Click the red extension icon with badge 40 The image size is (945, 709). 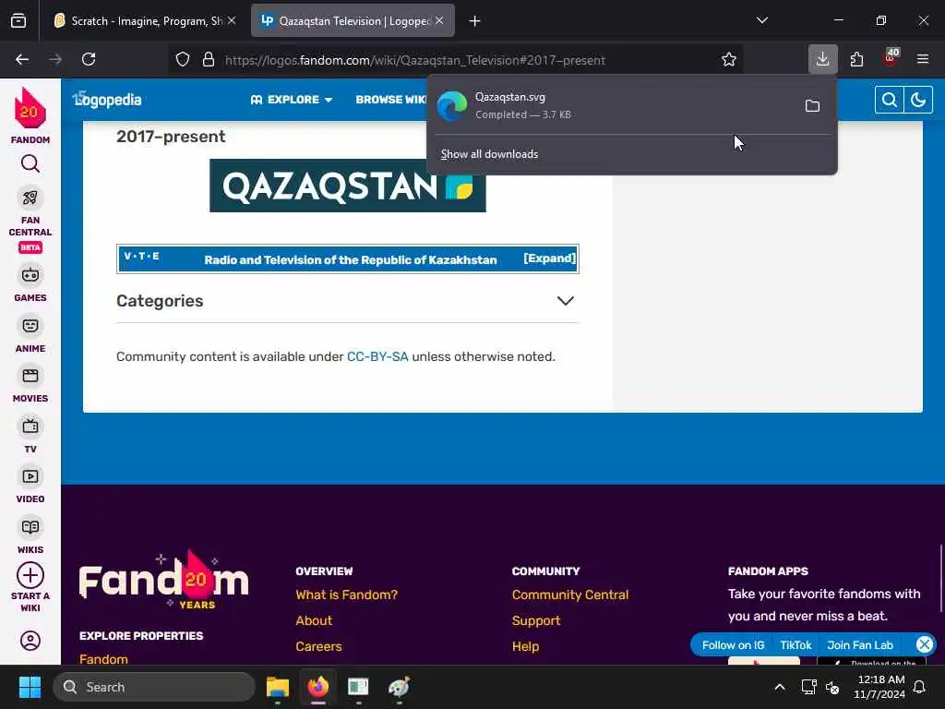[891, 58]
